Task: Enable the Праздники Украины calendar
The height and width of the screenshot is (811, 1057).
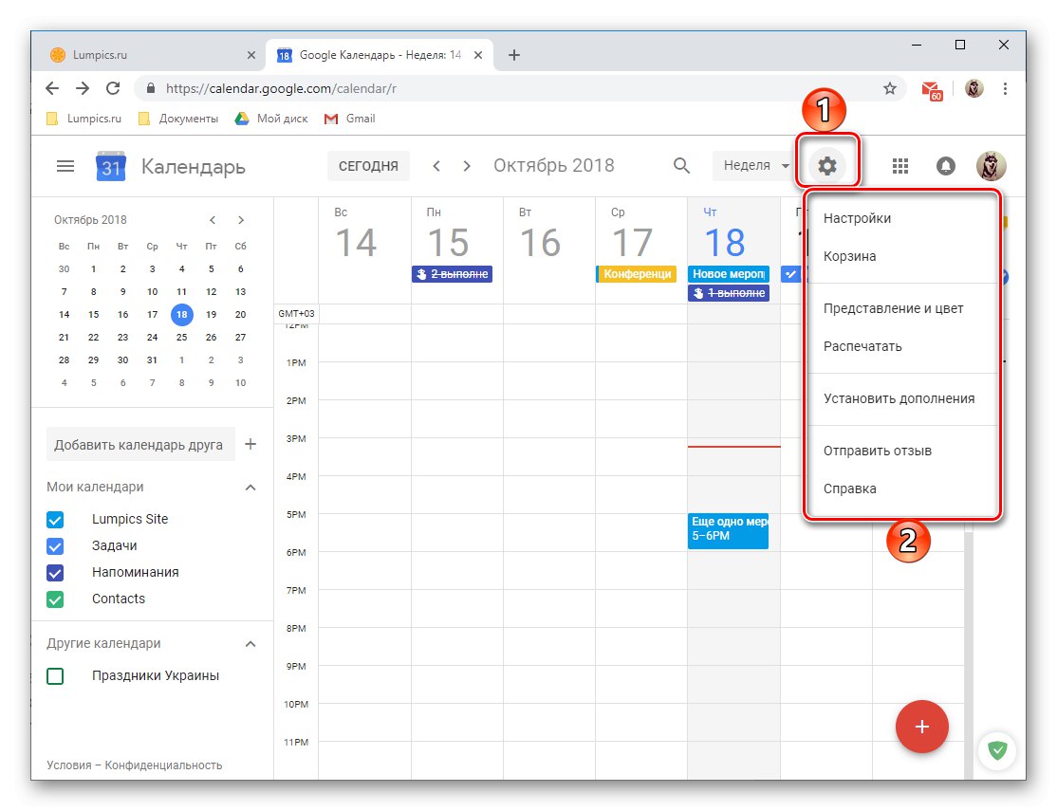Action: pyautogui.click(x=55, y=675)
